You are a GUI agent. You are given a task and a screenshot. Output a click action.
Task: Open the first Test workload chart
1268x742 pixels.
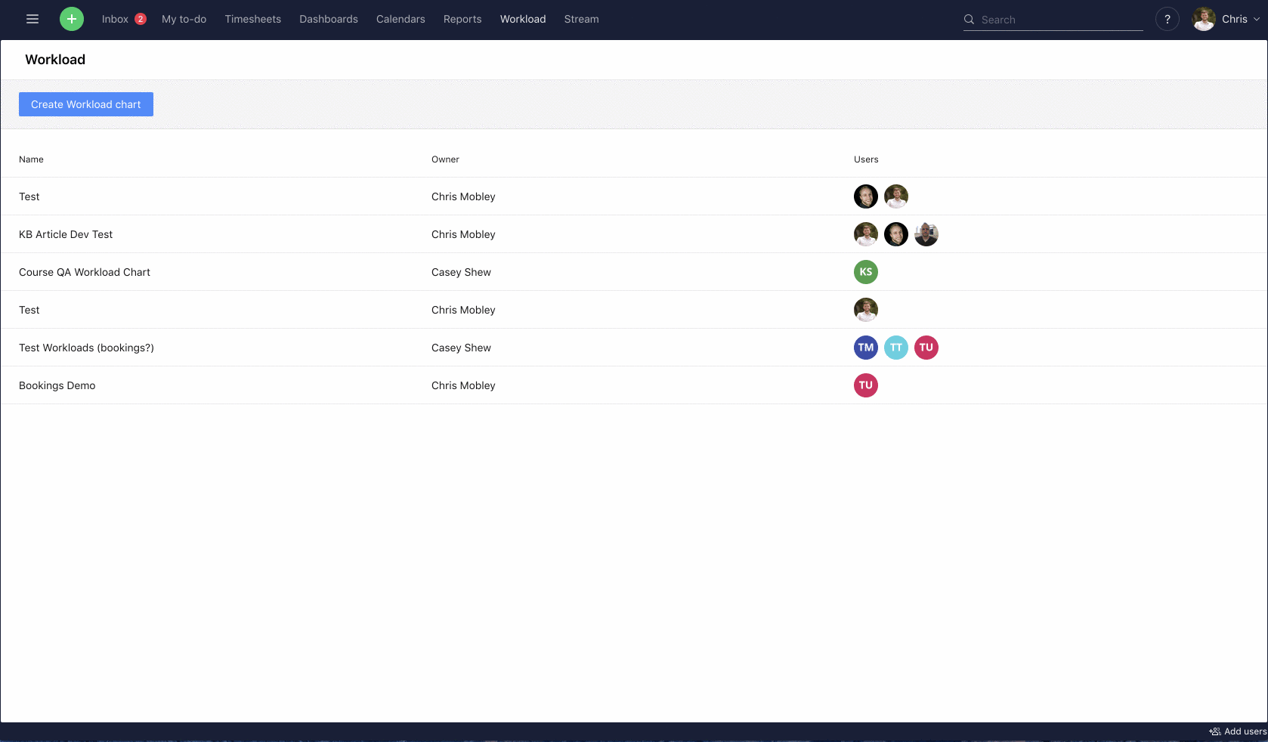click(29, 196)
